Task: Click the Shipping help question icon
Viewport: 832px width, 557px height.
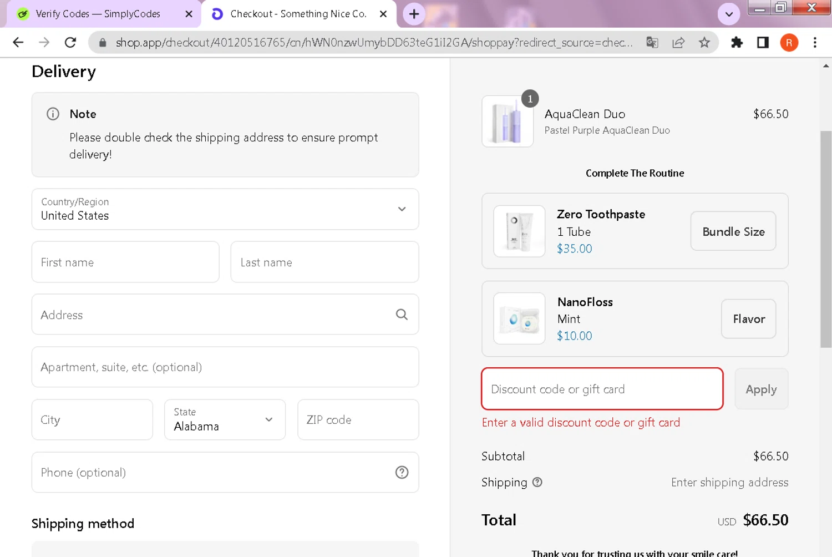Action: coord(537,482)
